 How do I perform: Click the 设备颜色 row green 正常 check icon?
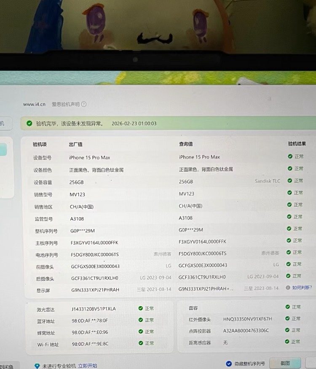coord(290,169)
